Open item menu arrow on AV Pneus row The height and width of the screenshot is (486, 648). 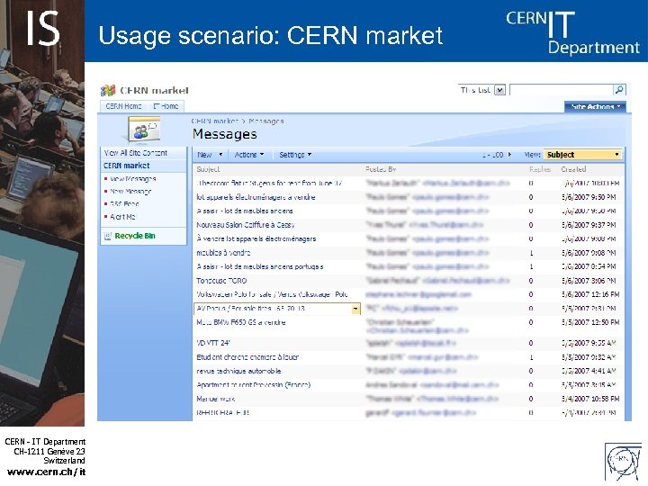coord(355,309)
